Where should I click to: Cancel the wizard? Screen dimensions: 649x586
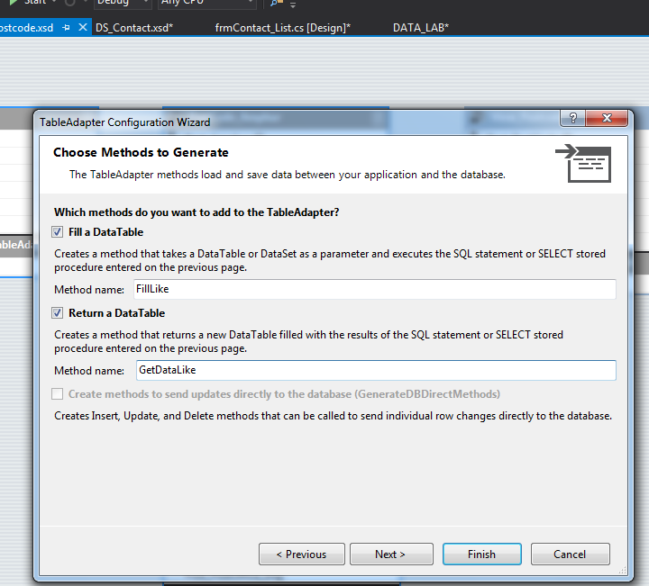click(x=571, y=554)
